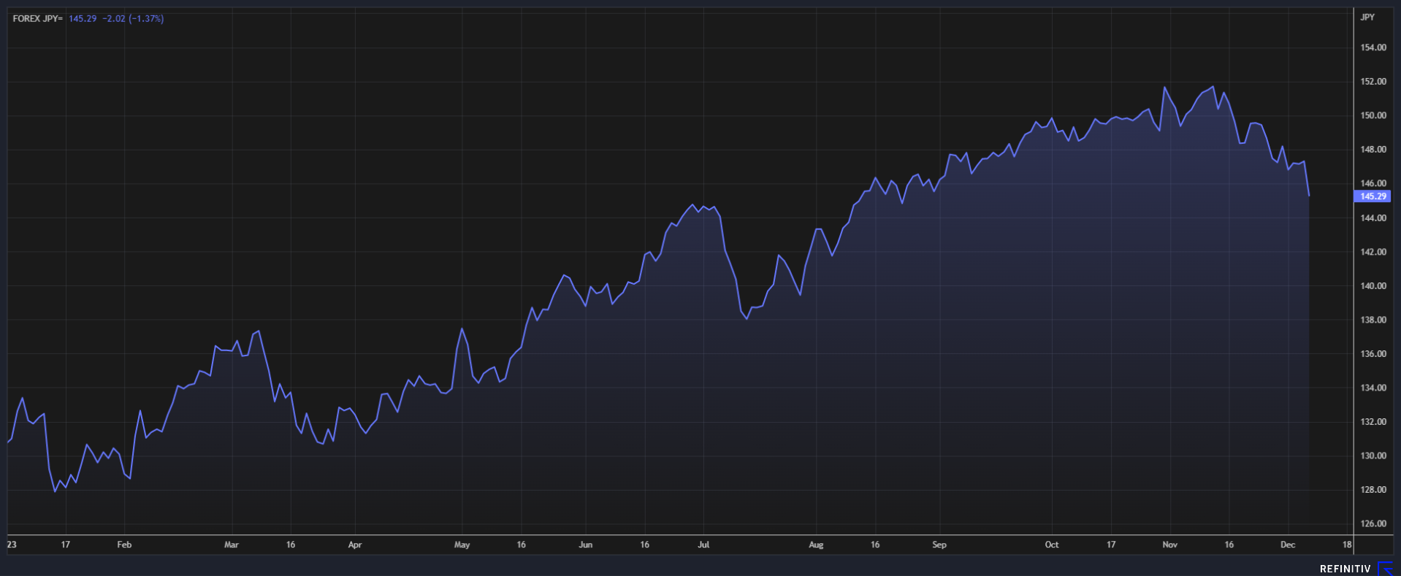
Task: Click the 154.00 price axis label
Action: (1373, 47)
